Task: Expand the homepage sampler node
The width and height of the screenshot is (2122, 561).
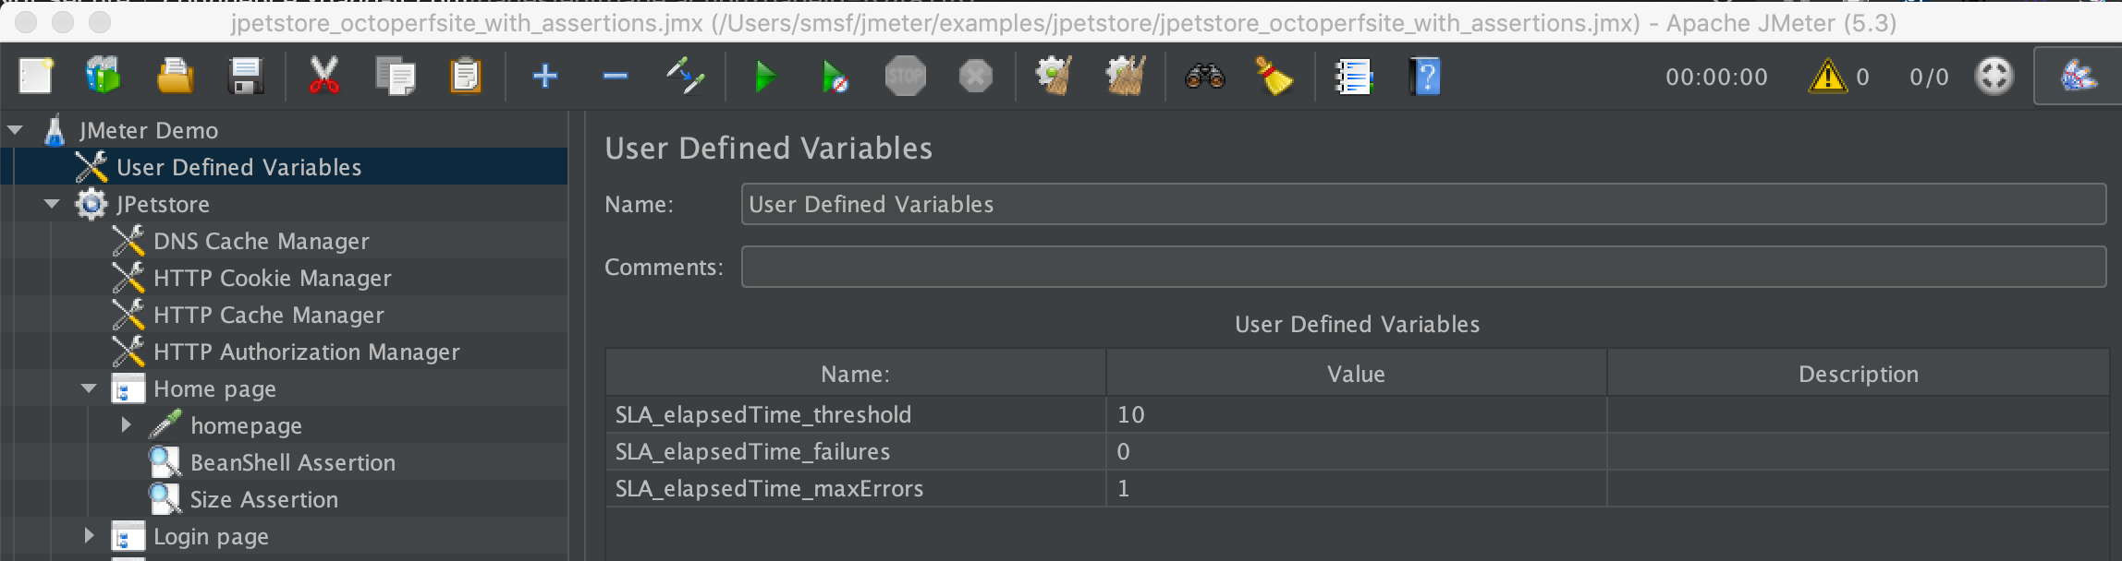Action: pyautogui.click(x=126, y=425)
